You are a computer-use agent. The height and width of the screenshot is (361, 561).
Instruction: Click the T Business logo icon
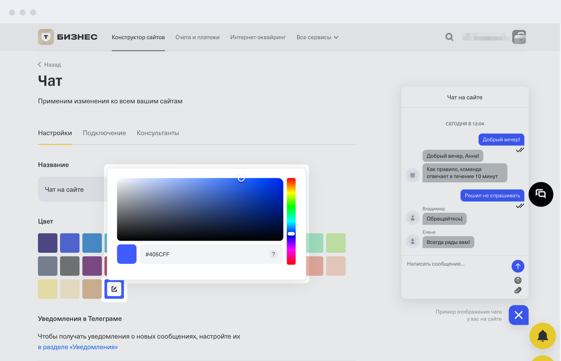46,37
